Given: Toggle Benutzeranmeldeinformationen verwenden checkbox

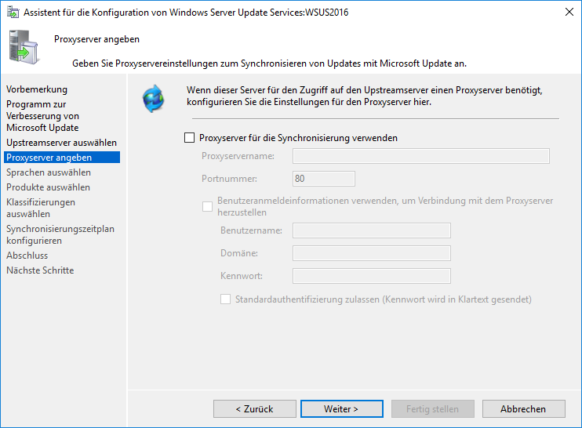Looking at the screenshot, I should [x=207, y=206].
